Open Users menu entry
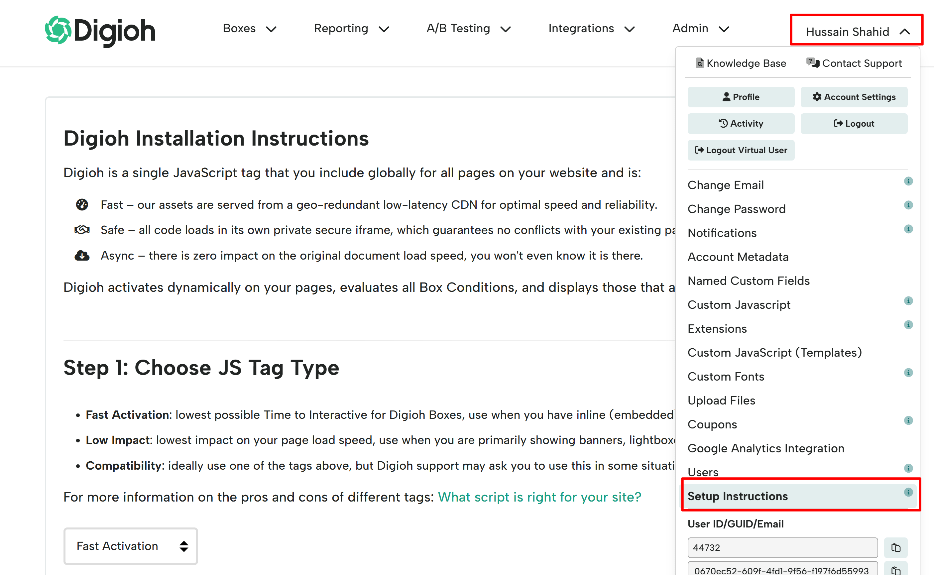Viewport: 934px width, 575px height. click(703, 472)
